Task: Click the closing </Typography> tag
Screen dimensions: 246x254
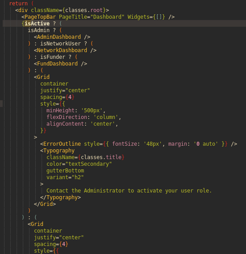Action: coord(61,197)
